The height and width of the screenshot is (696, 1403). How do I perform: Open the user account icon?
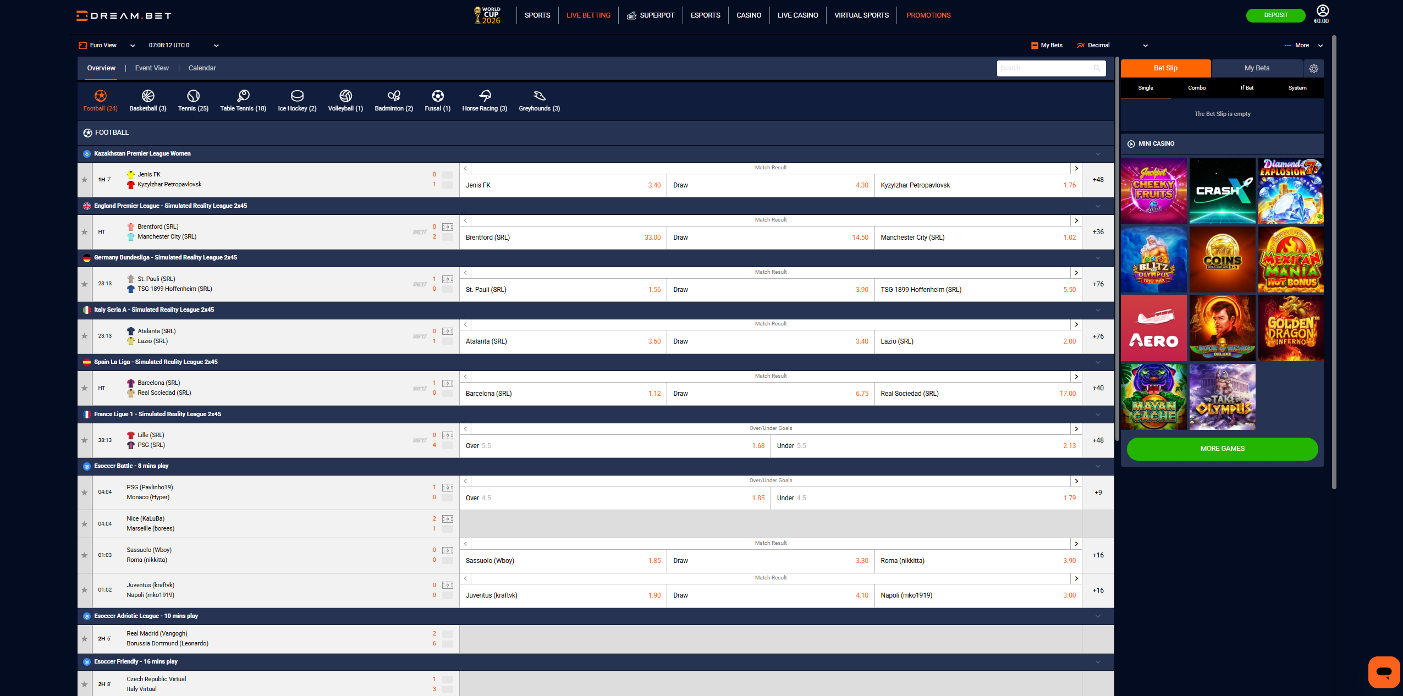click(x=1322, y=10)
